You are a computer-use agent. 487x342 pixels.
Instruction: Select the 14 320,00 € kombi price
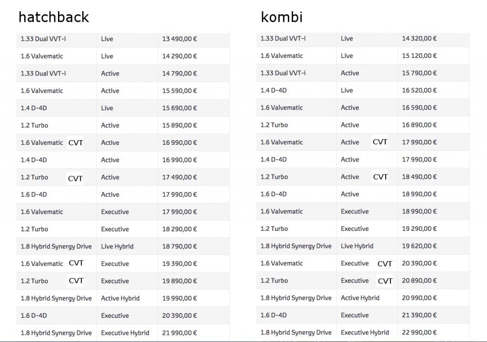pyautogui.click(x=419, y=38)
